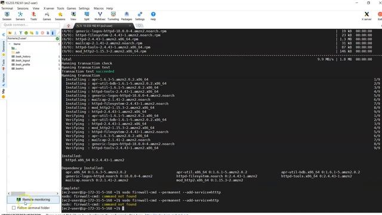Select the .bash_profile file
The image size is (382, 215).
(x=21, y=64)
